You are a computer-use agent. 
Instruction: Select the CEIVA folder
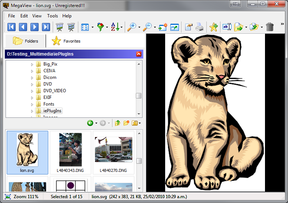point(49,71)
